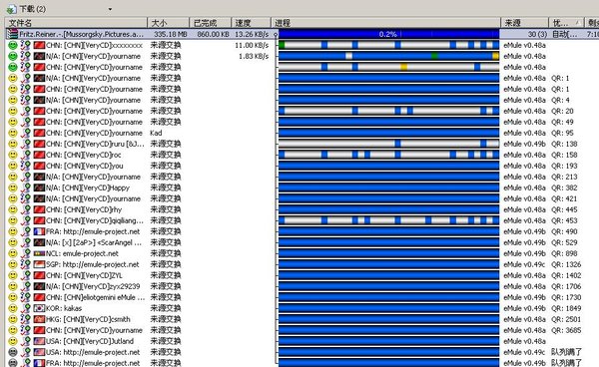Sort by the 大小 column header
Viewport: 599px width, 367px height.
tap(169, 23)
